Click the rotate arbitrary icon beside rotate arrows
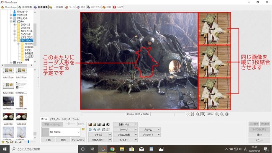Viewport: 272px width, 153px height. (90, 130)
